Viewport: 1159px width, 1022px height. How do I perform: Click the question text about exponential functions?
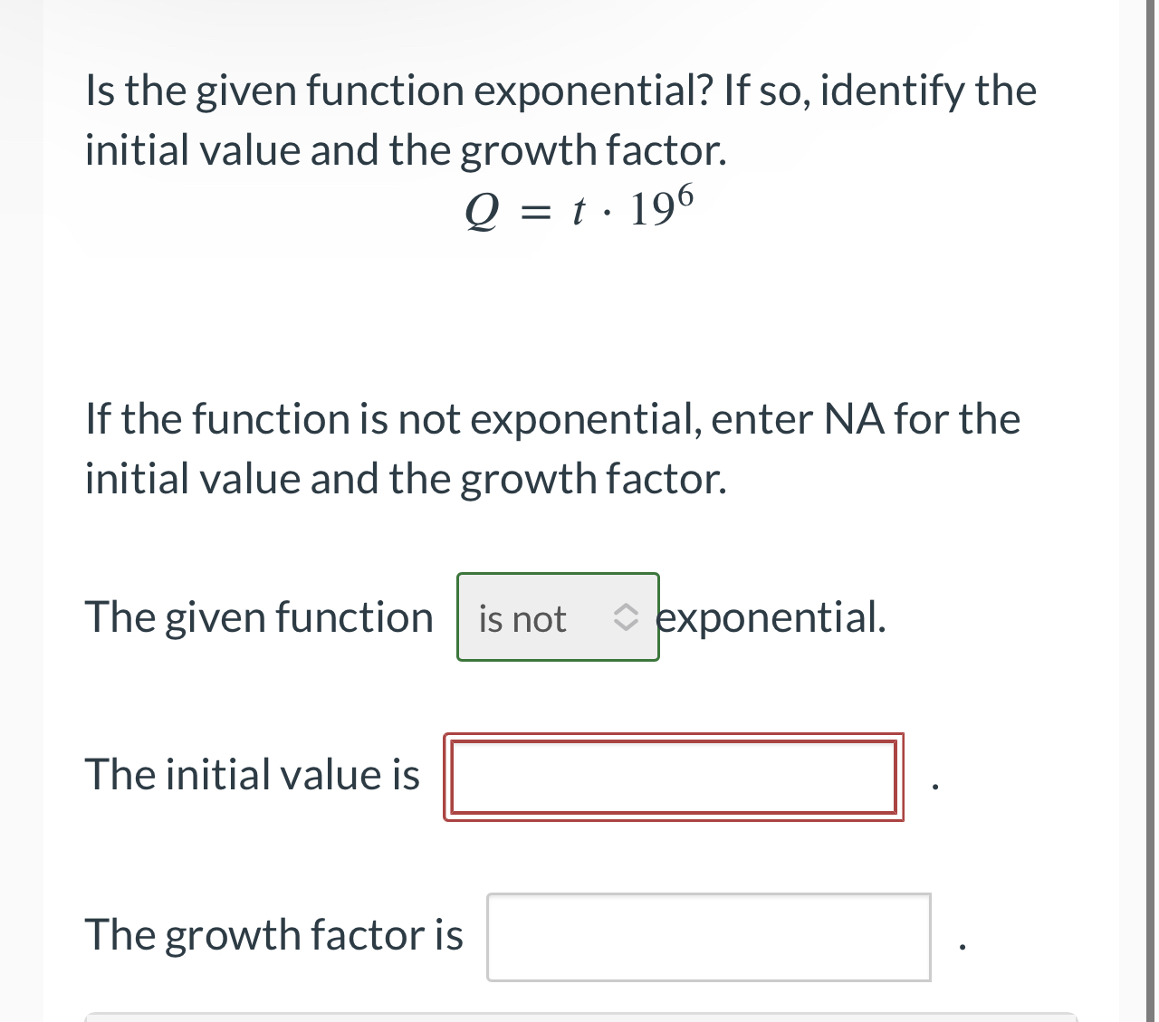560,119
